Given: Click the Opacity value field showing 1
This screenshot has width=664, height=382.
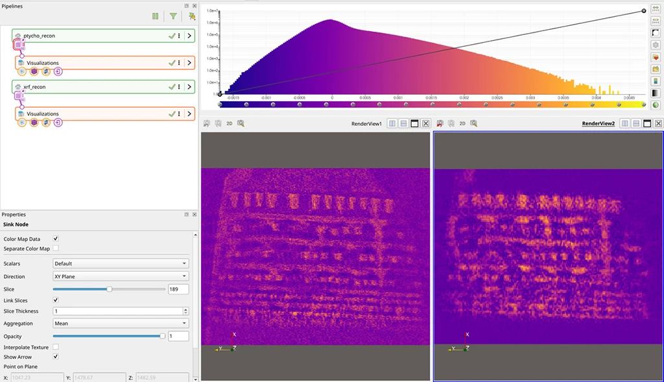Looking at the screenshot, I should (x=178, y=336).
